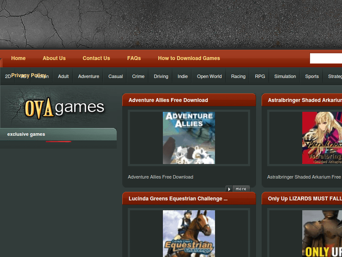Screen dimensions: 342x257
Task: Select the exclusive games sidebar tab
Action: coord(26,135)
